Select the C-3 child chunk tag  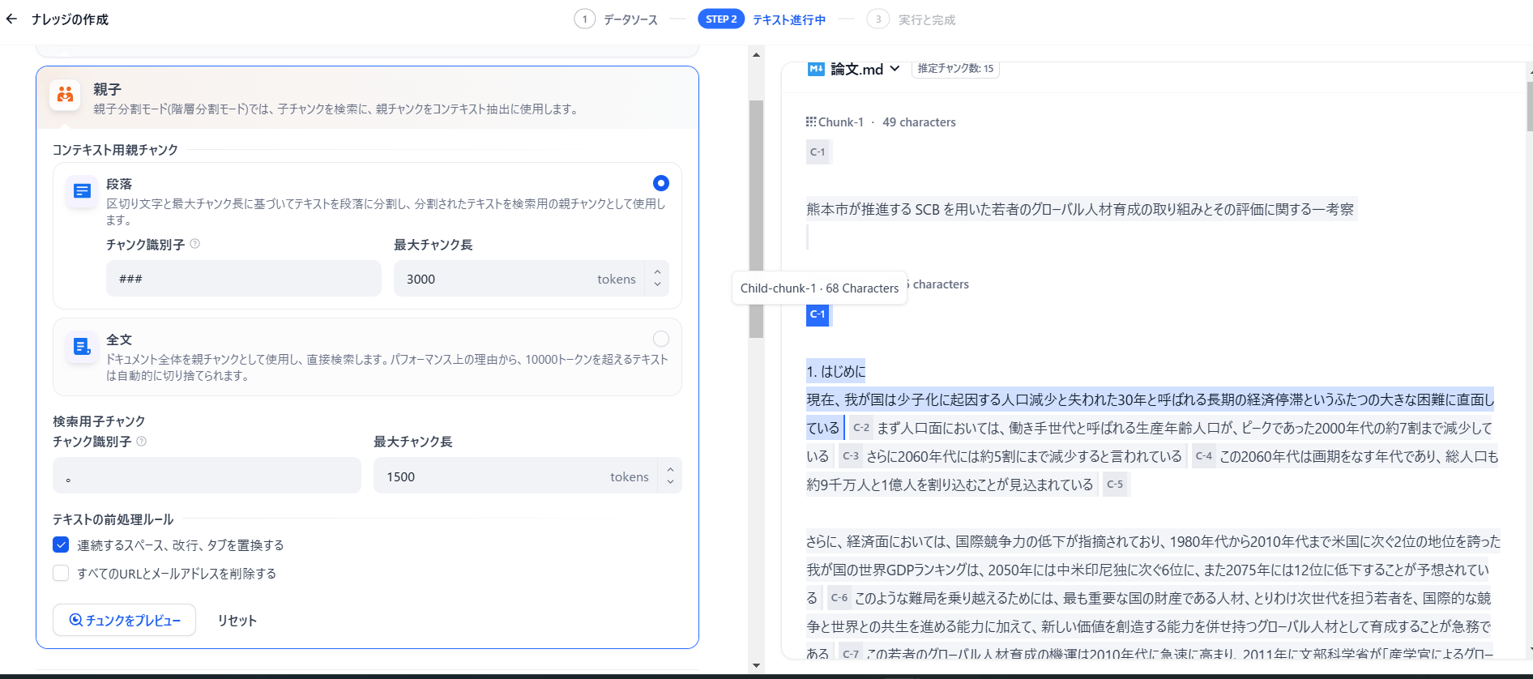pos(851,456)
